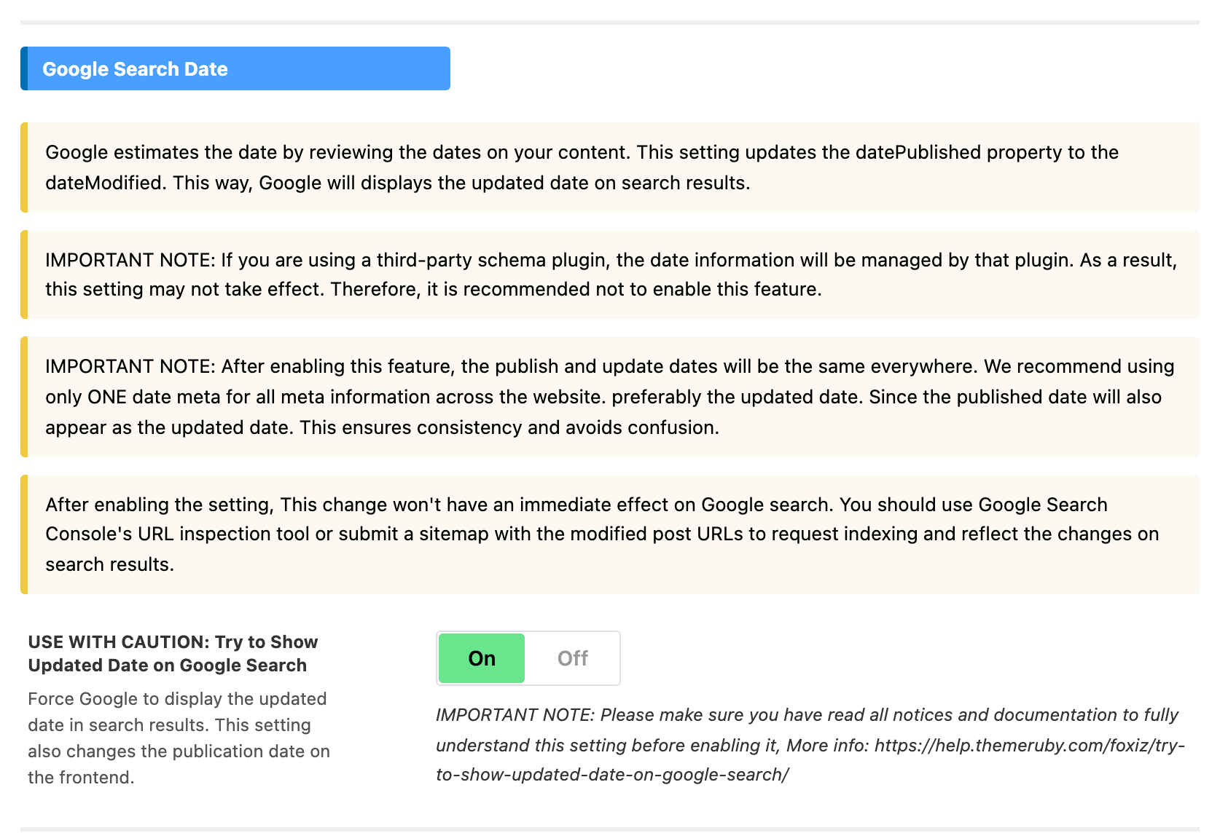Click the 'Force Google to display the updated date' description
This screenshot has height=833, width=1220.
179,738
